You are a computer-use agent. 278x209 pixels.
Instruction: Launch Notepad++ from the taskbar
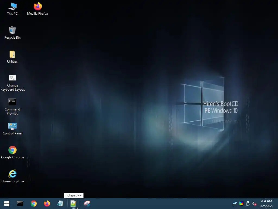coord(73,204)
